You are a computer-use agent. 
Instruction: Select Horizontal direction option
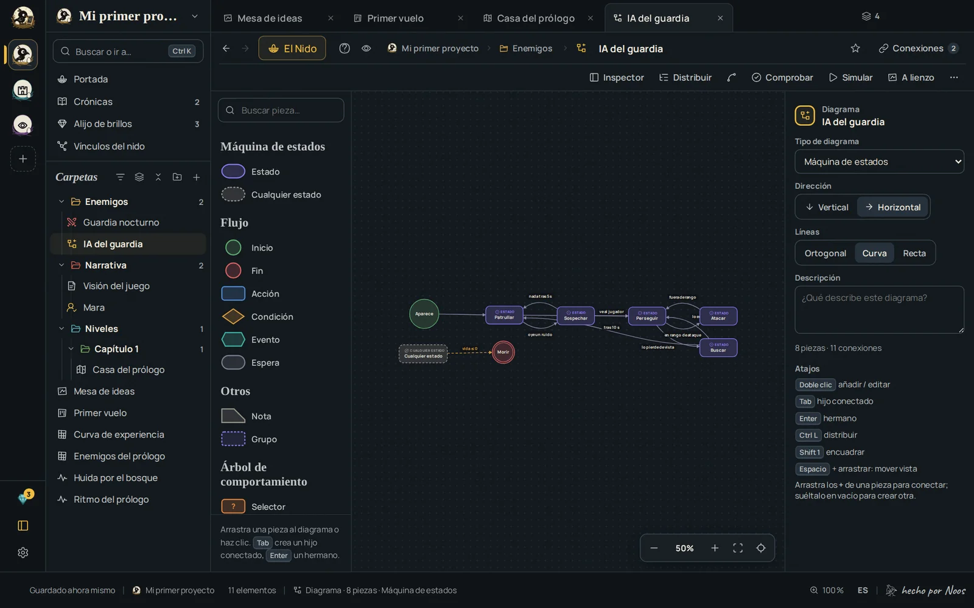click(x=893, y=207)
